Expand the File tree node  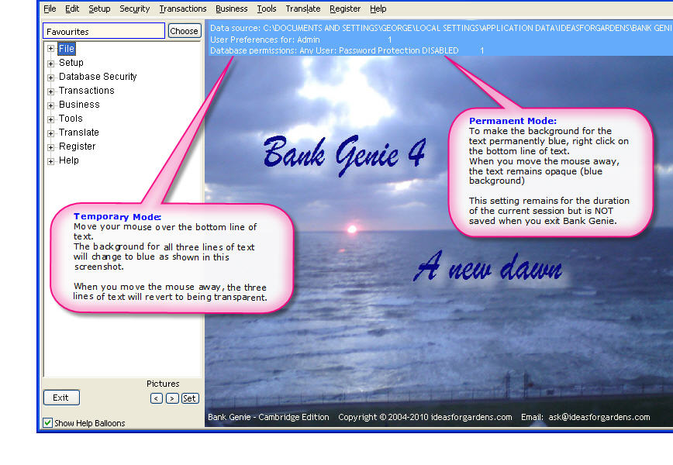[x=50, y=49]
